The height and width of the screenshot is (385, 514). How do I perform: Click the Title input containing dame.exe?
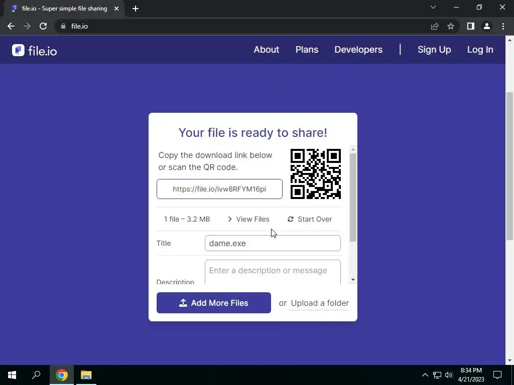pyautogui.click(x=273, y=243)
